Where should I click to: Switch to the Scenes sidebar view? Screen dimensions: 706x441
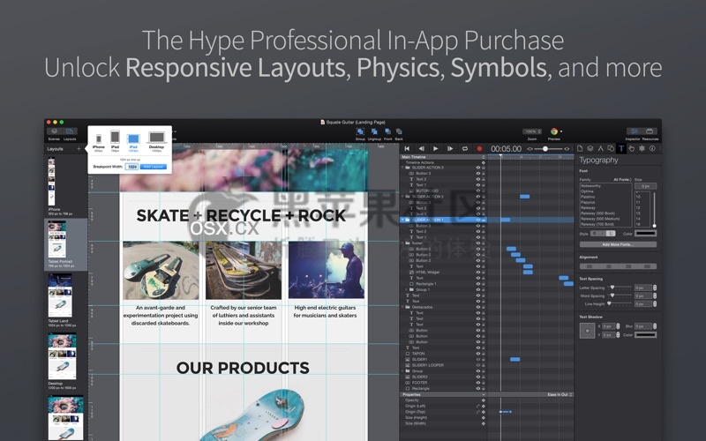click(x=54, y=131)
